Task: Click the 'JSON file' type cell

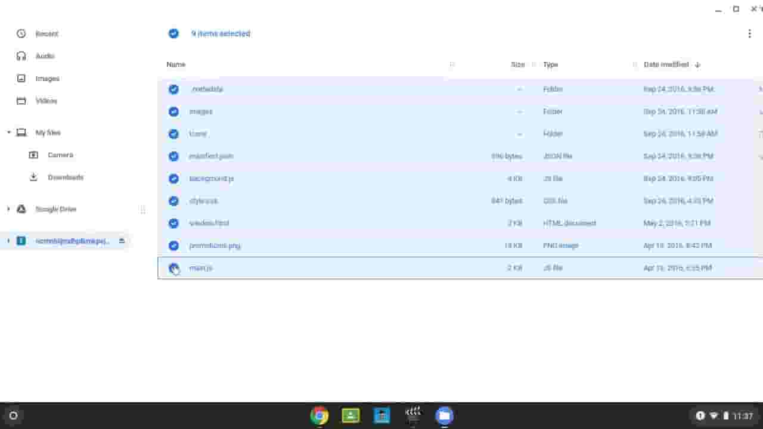Action: (x=557, y=156)
